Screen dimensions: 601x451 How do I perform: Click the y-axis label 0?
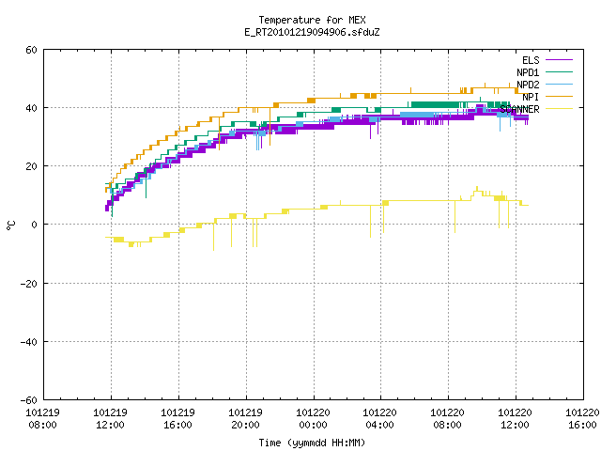click(x=34, y=225)
